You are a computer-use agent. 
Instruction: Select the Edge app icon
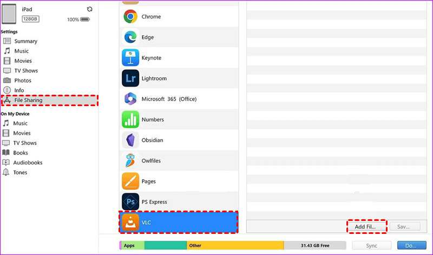pos(130,37)
